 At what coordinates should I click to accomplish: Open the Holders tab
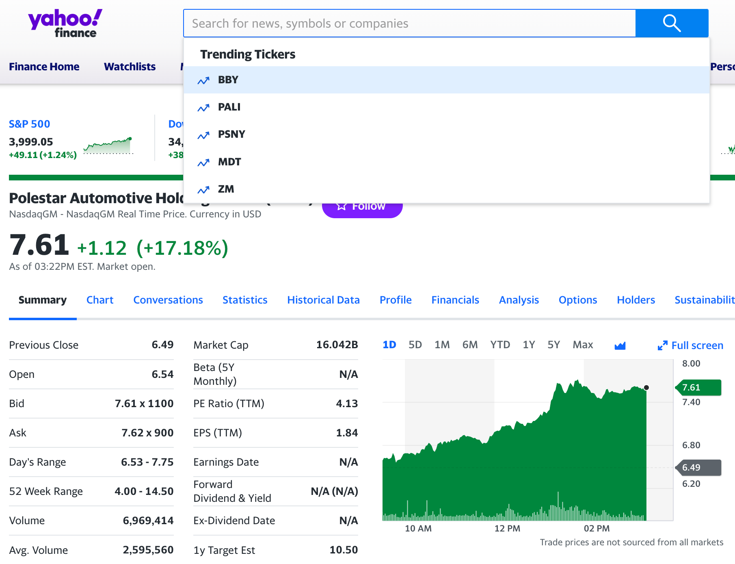click(636, 300)
